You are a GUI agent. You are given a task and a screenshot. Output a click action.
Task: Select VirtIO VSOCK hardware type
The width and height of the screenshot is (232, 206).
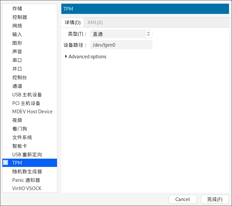(x=27, y=188)
